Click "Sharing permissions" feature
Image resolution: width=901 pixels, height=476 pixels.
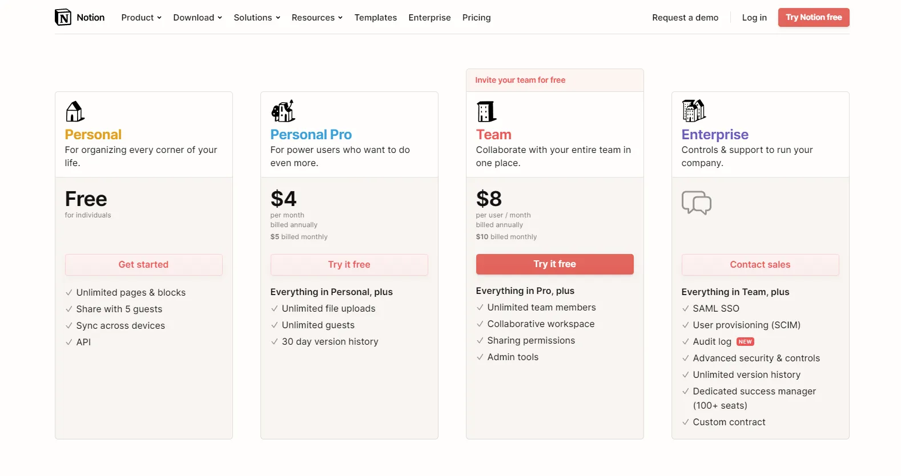532,341
